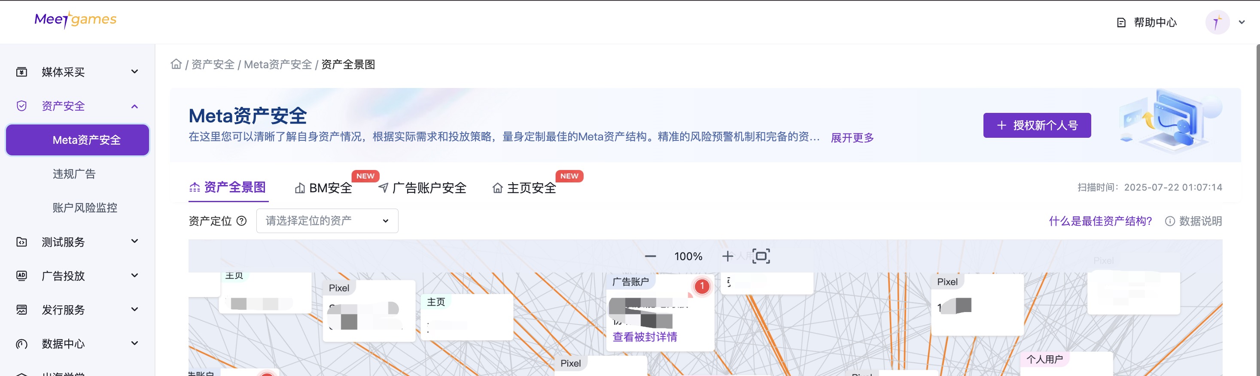The width and height of the screenshot is (1260, 376).
Task: Click 展开更多 link
Action: 852,137
